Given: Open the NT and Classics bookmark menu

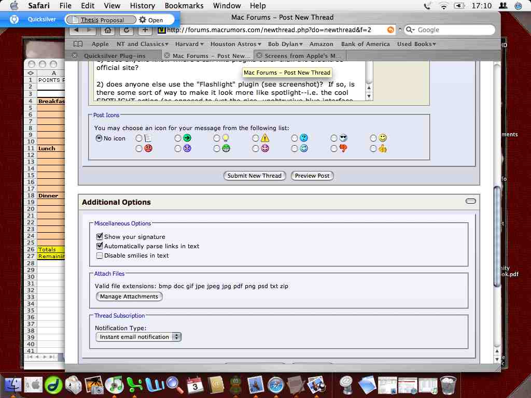Looking at the screenshot, I should coord(142,44).
